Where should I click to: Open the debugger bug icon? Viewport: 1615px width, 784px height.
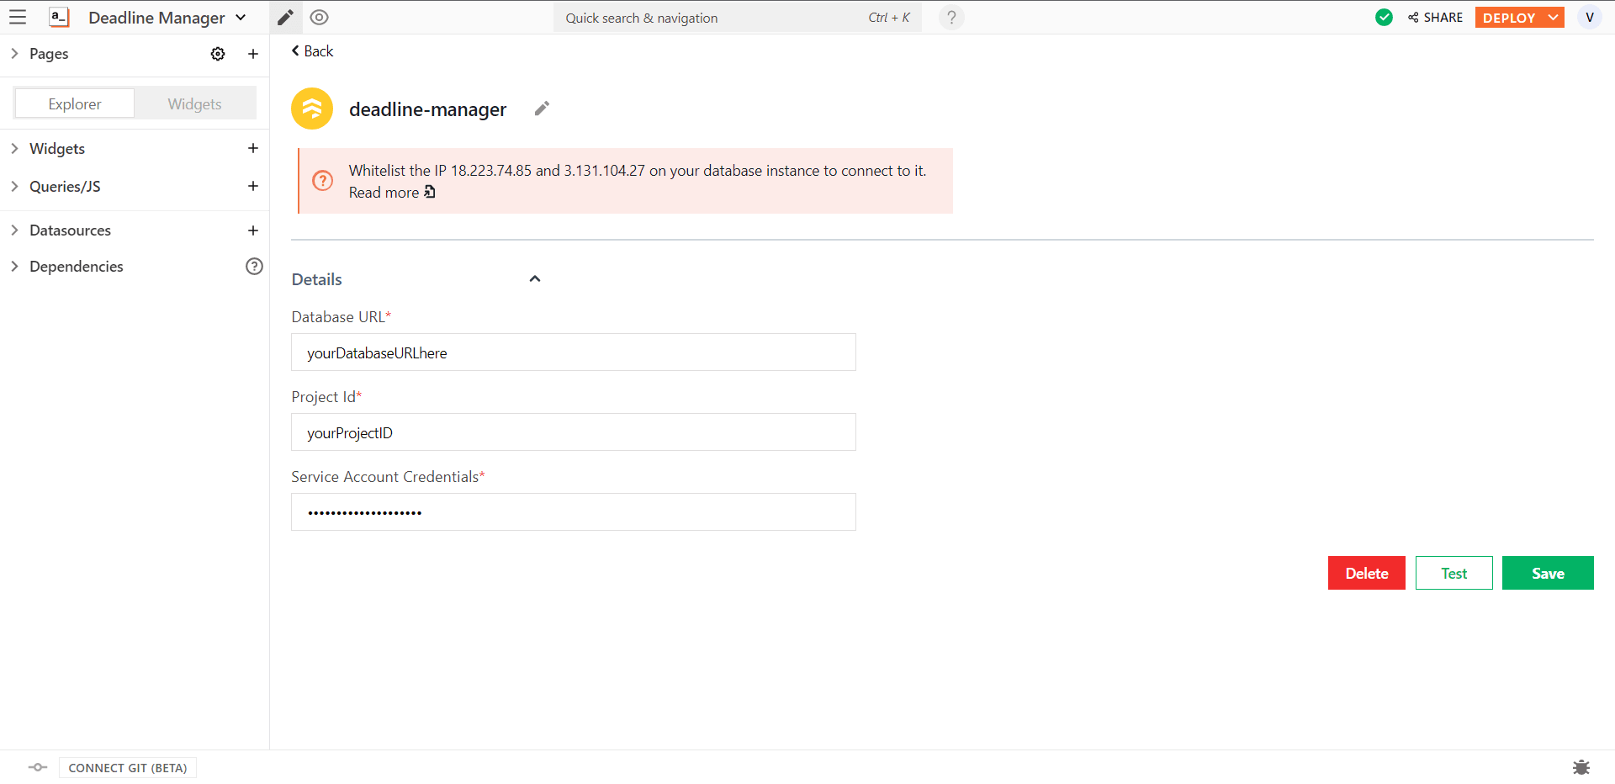(x=1581, y=767)
